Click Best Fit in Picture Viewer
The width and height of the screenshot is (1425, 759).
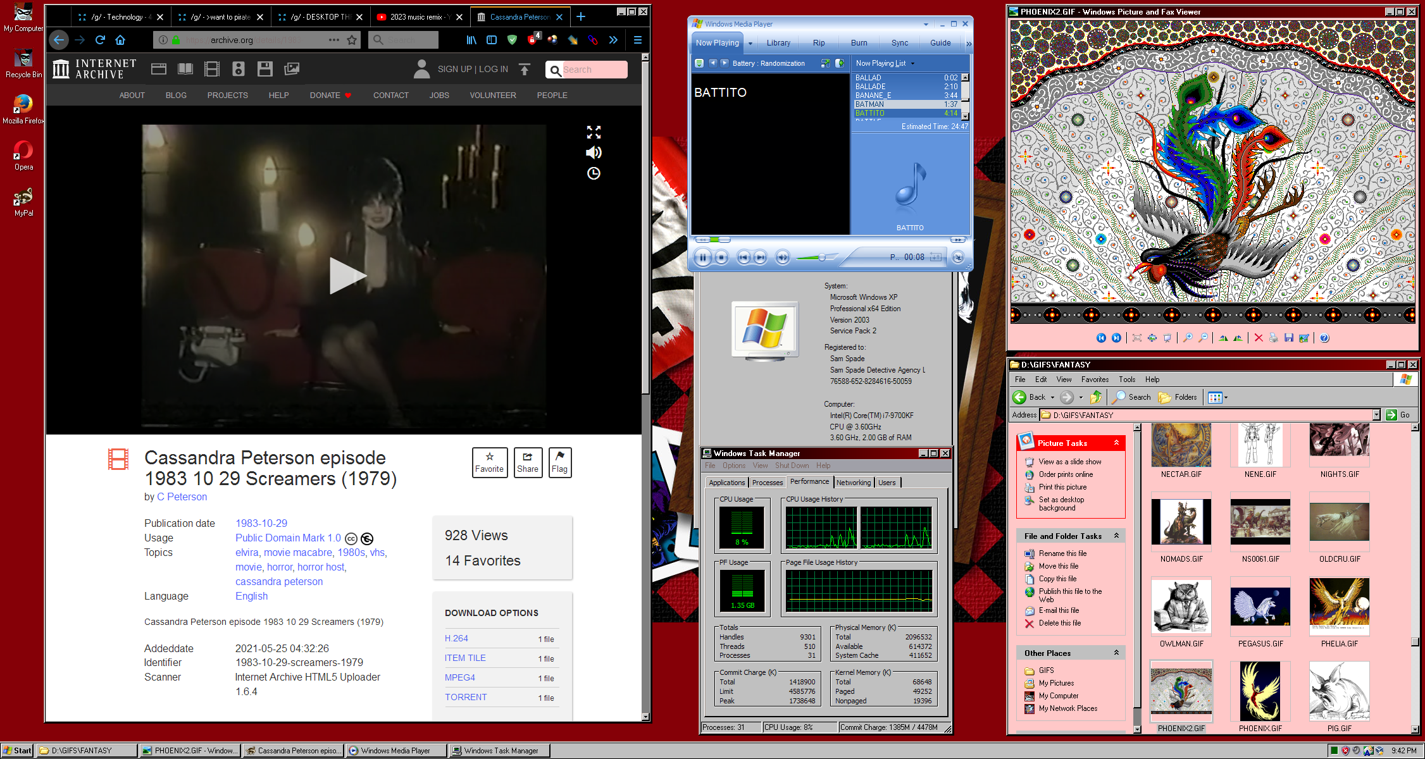pos(1137,338)
